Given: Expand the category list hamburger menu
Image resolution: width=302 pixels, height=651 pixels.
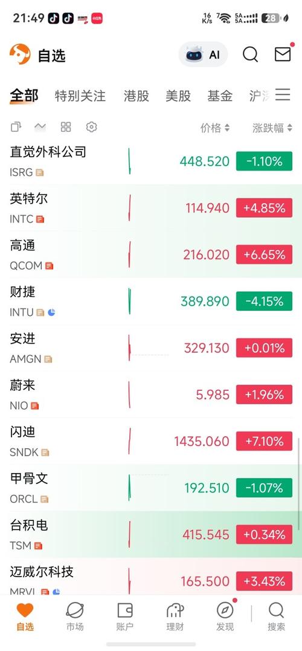Looking at the screenshot, I should (283, 94).
